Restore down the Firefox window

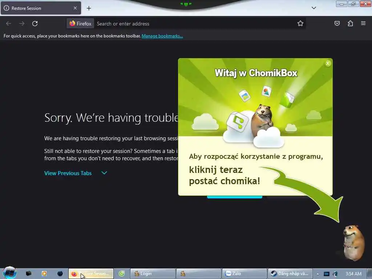point(353,4)
